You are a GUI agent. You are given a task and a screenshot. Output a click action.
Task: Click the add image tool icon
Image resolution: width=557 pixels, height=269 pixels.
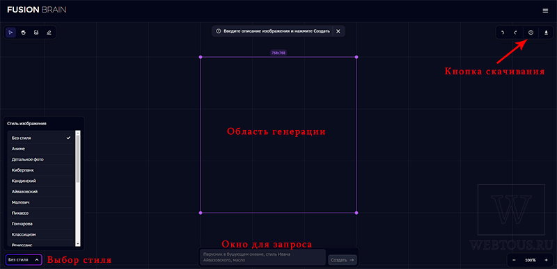36,32
